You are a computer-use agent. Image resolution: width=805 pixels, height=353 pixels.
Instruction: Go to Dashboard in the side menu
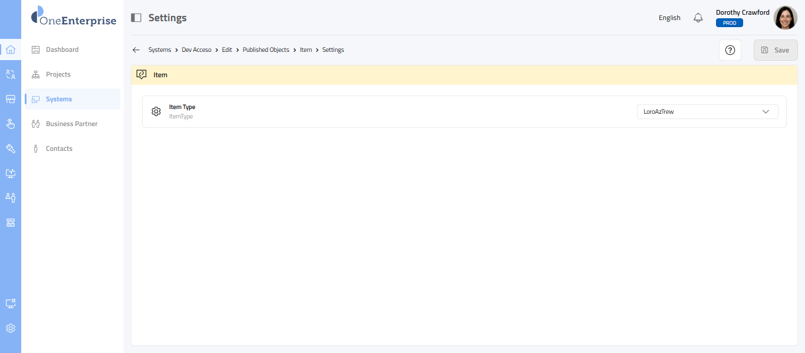point(62,50)
